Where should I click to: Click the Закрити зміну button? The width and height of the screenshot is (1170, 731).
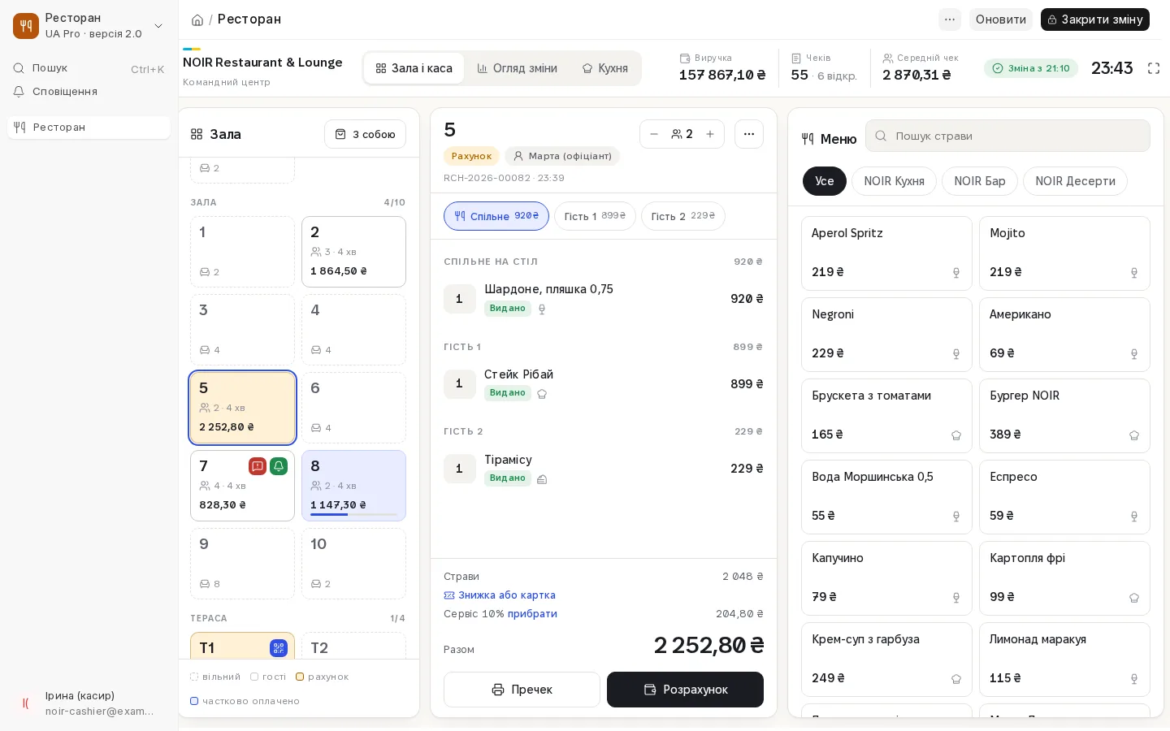1095,19
